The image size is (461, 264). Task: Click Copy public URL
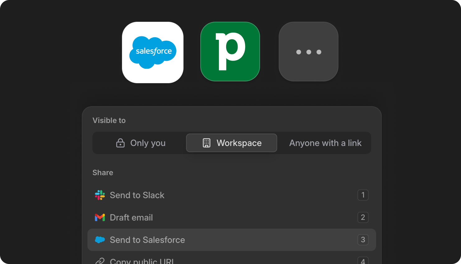click(x=142, y=261)
